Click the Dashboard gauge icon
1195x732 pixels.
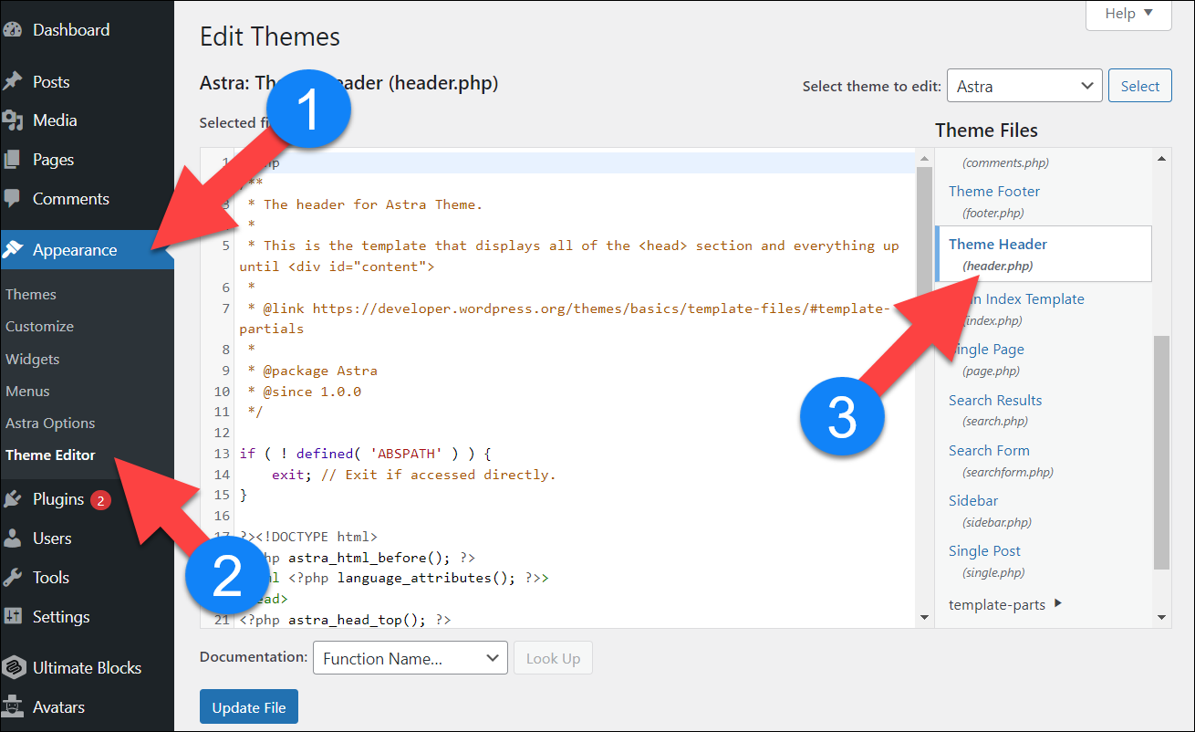point(12,30)
